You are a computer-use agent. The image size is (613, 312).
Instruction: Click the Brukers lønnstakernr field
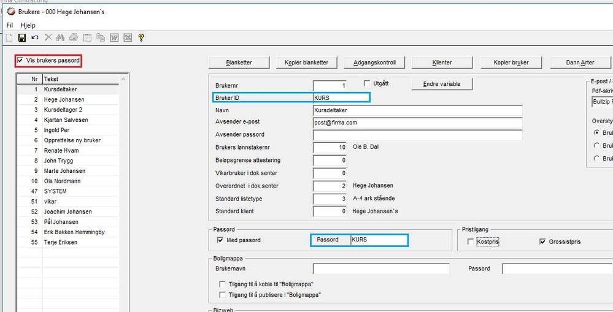pos(330,147)
